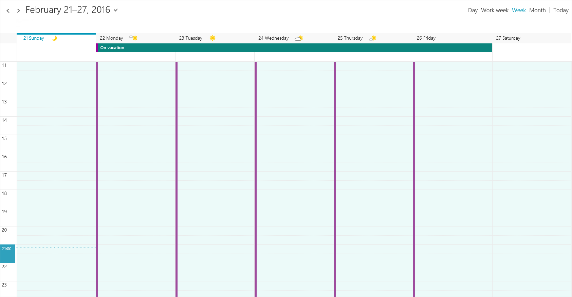Screen dimensions: 572x297
Task: Expand the date range chevron
Action: tap(116, 10)
